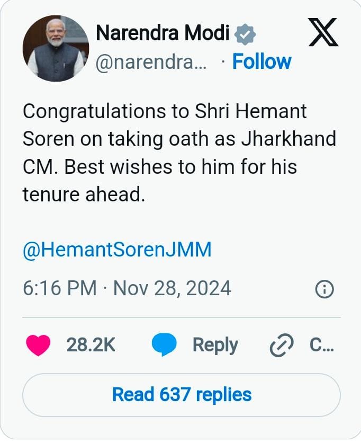Click the chain link copy icon
The height and width of the screenshot is (442, 361).
pos(281,345)
